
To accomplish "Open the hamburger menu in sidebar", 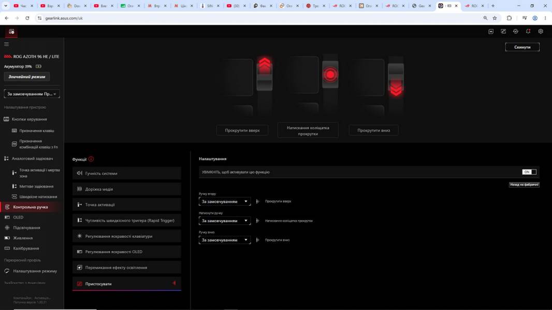I will tap(6, 44).
